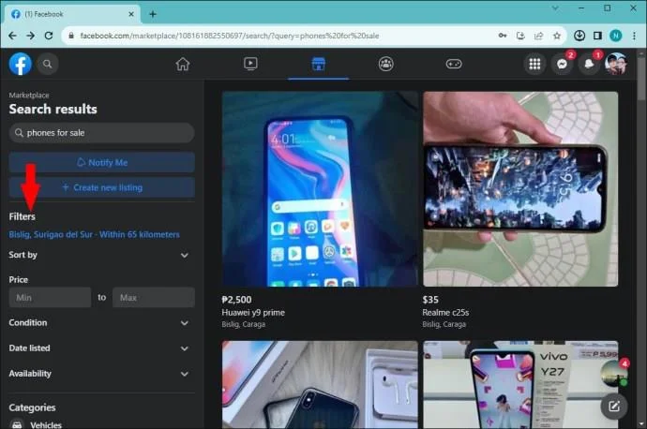Click the install app icon in address bar
Viewport: 647px width, 429px height.
(x=520, y=36)
